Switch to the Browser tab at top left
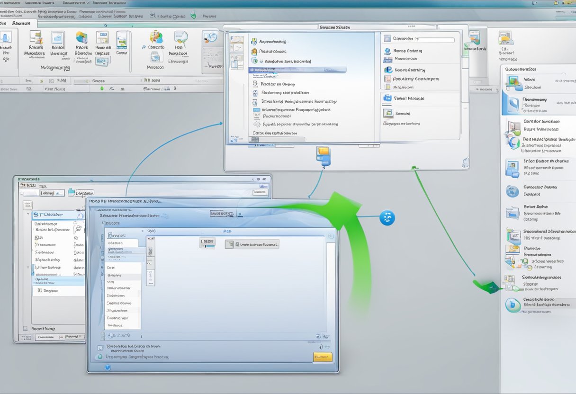Image resolution: width=576 pixels, height=394 pixels. [21, 23]
